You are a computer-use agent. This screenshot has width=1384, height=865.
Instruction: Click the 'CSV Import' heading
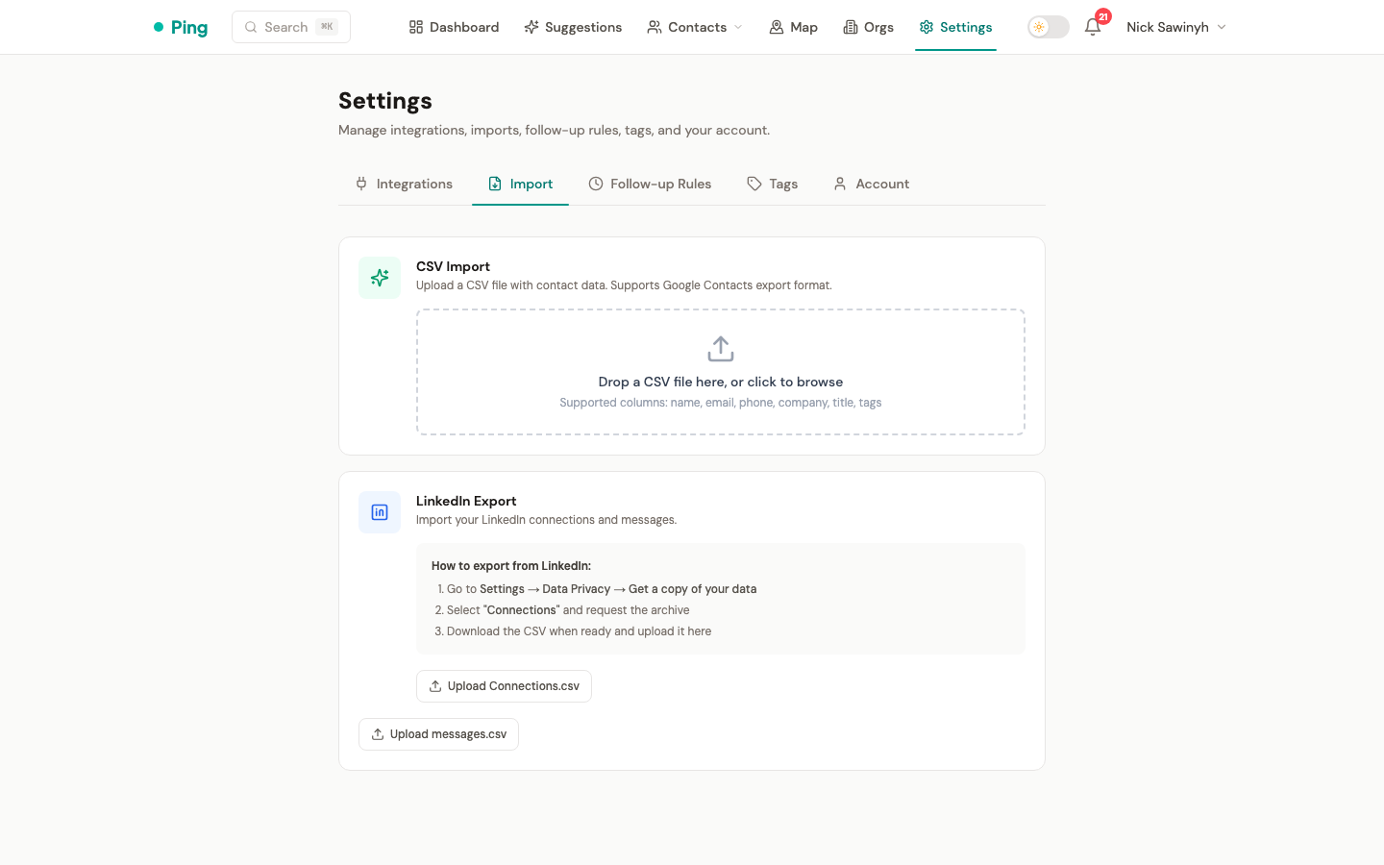tap(453, 266)
